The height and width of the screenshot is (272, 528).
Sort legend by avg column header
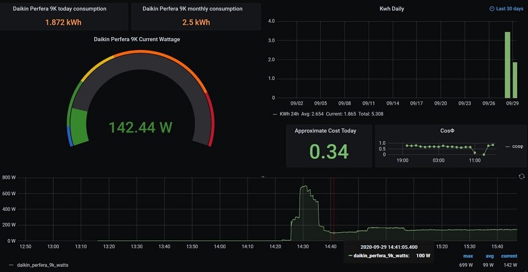(x=489, y=256)
